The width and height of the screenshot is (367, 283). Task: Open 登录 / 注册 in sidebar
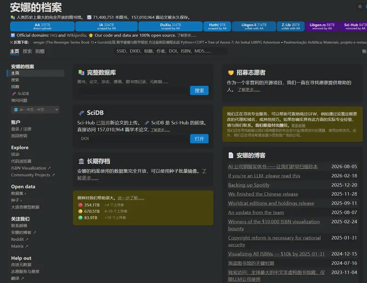[x=21, y=129]
